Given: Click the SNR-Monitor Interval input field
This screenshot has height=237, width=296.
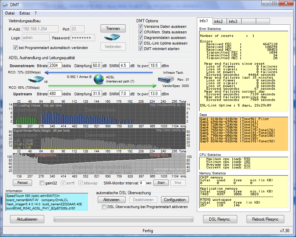Looking at the screenshot, I should click(x=142, y=183).
